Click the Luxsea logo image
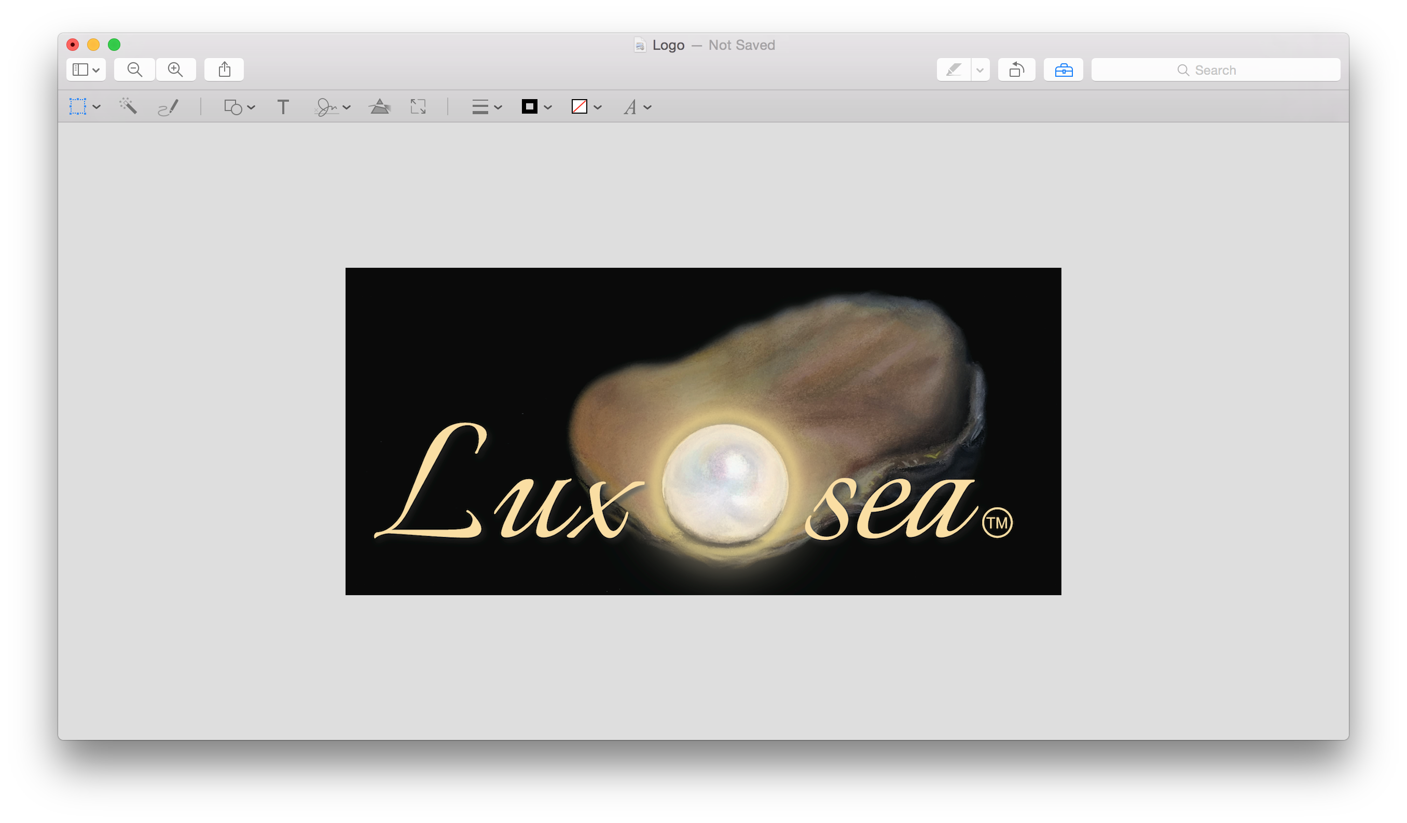 coord(703,431)
